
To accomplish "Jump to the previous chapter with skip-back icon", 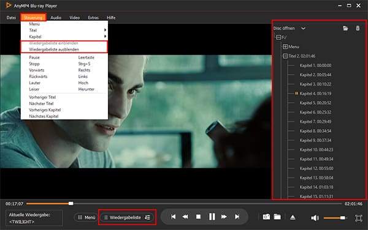I will point(173,217).
